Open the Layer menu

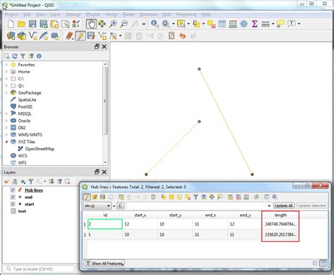pos(56,14)
